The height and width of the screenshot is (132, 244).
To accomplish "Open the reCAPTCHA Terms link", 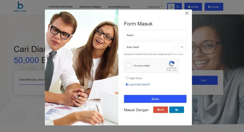I will click(175, 70).
